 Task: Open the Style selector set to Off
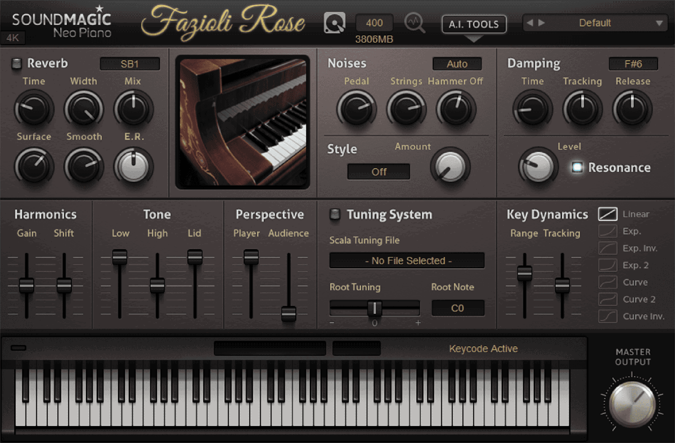coord(379,172)
